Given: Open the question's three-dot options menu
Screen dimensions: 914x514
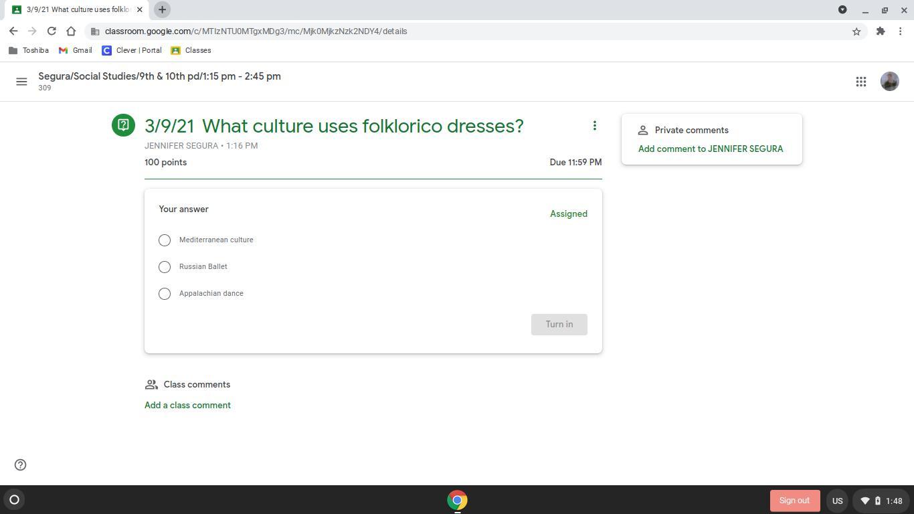Looking at the screenshot, I should pyautogui.click(x=594, y=126).
